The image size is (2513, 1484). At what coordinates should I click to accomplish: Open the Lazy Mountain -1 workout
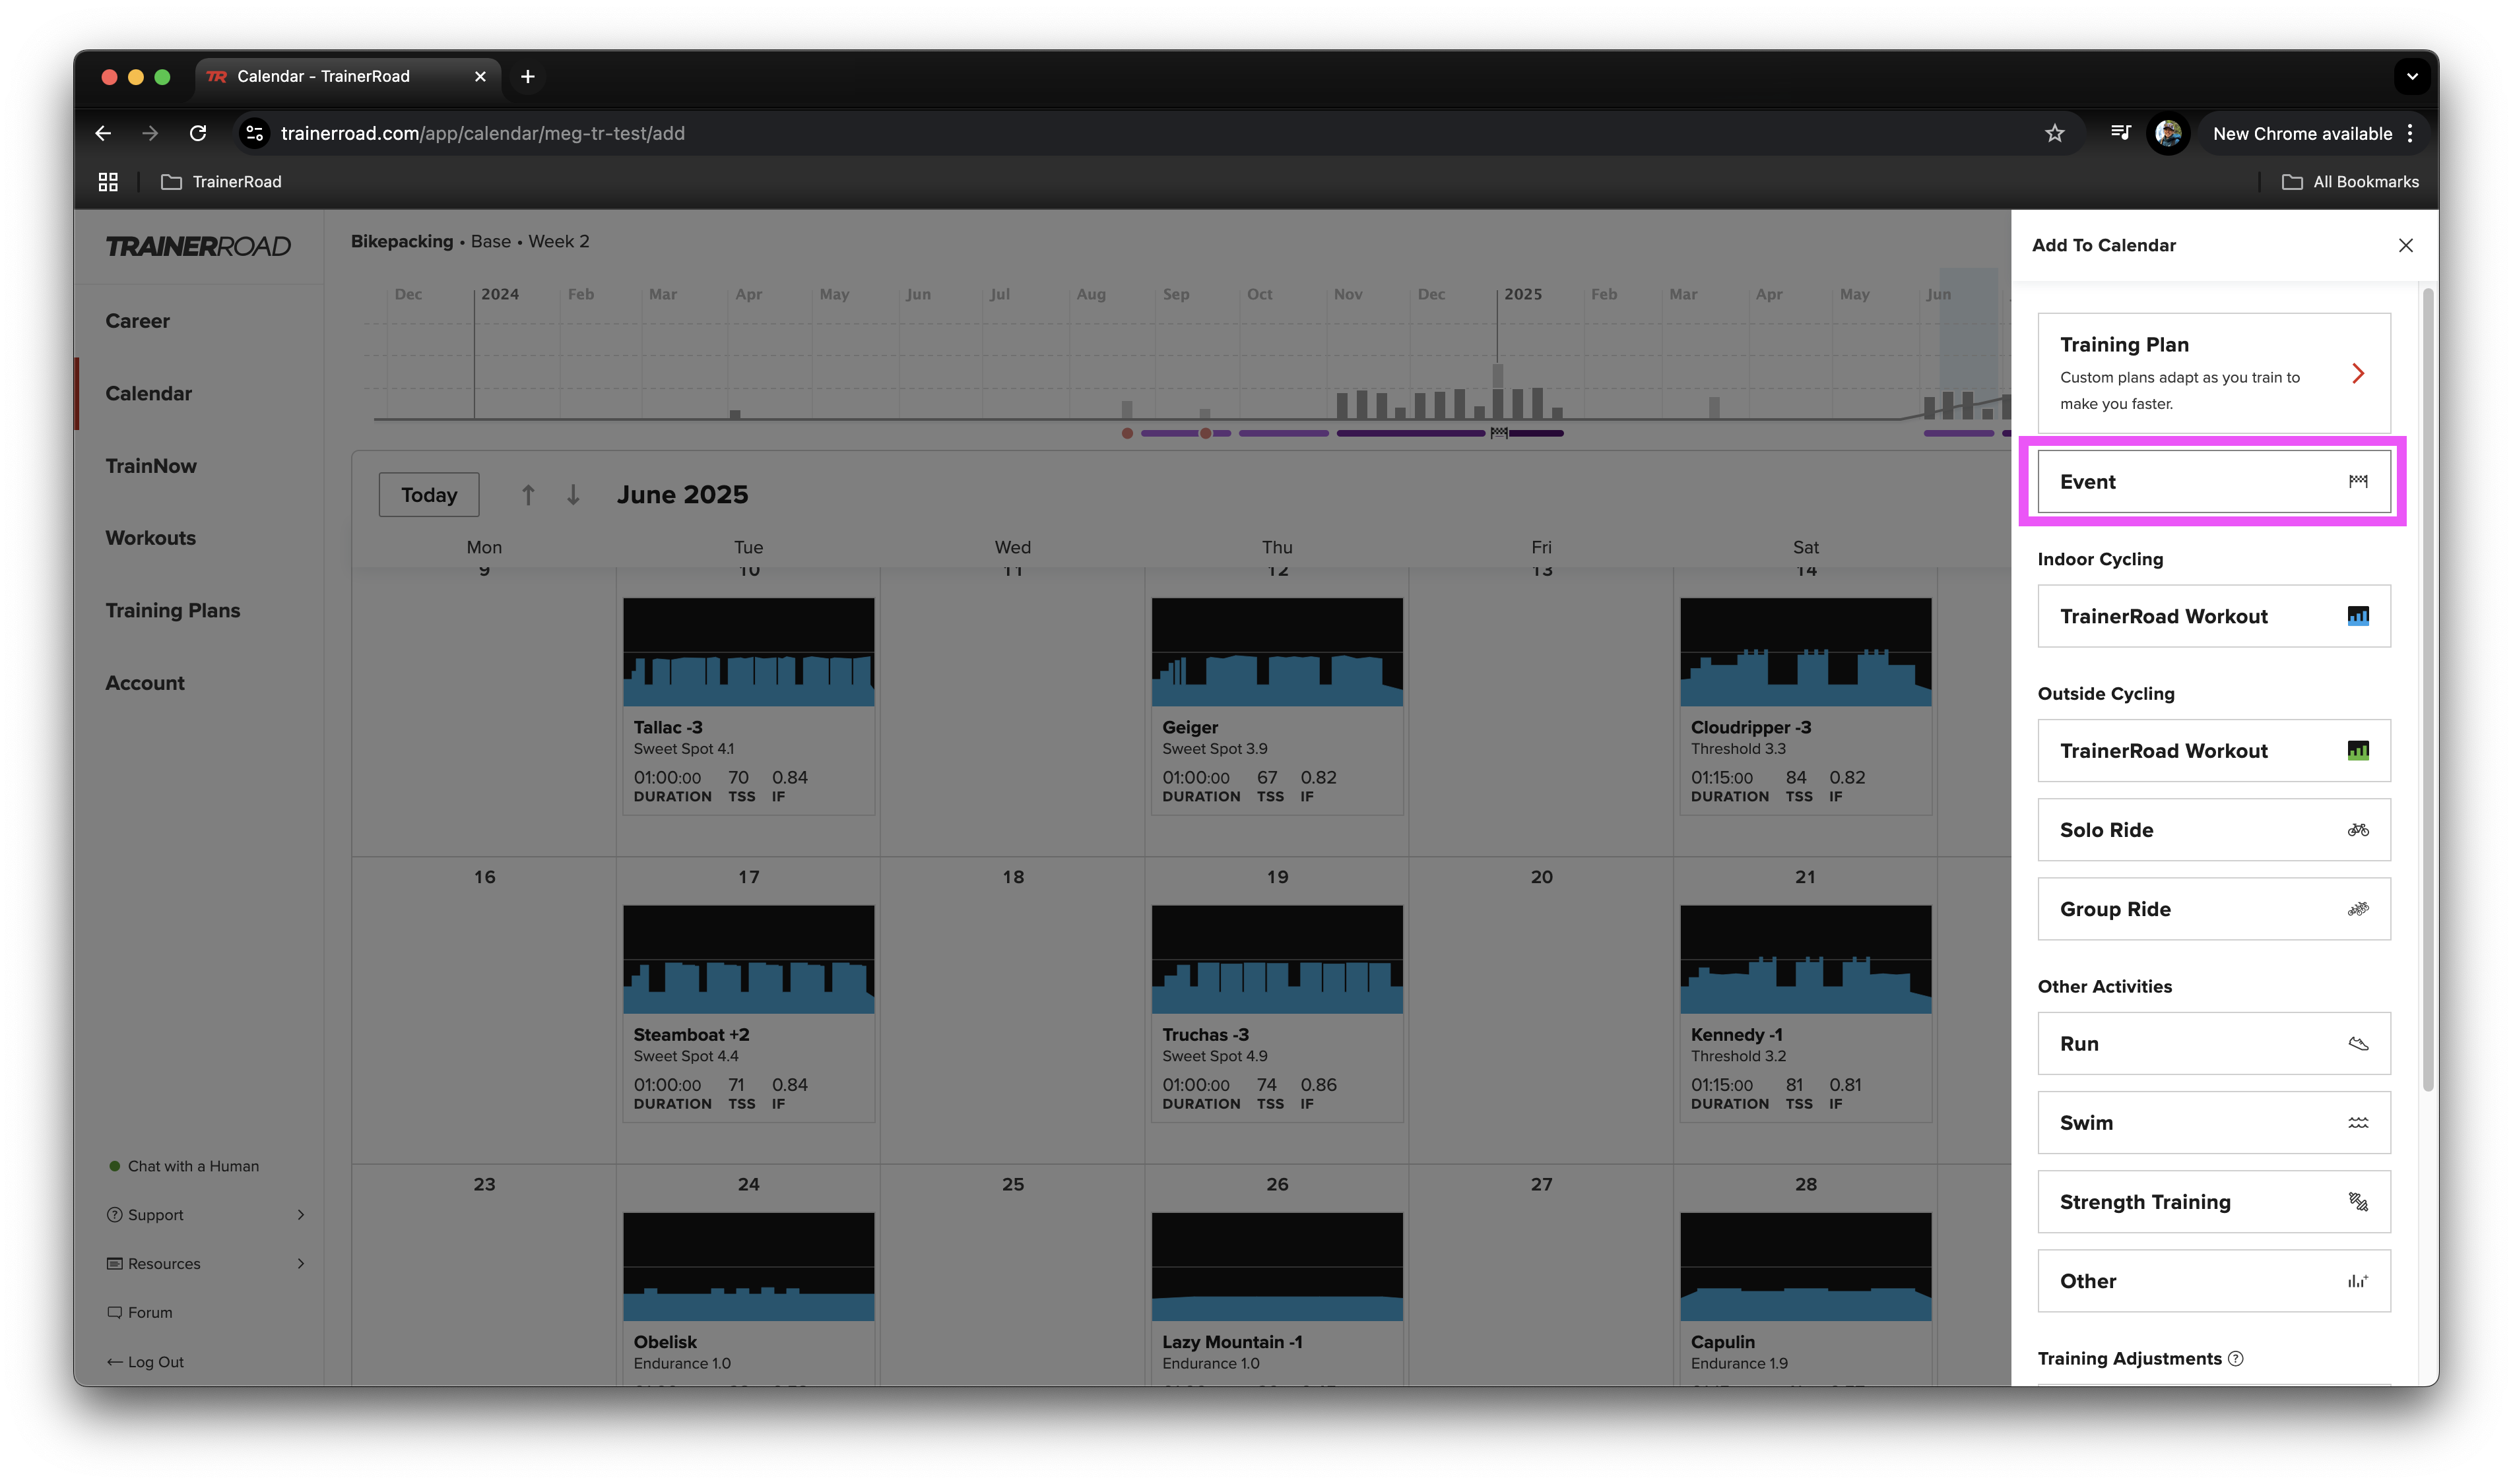1276,1298
